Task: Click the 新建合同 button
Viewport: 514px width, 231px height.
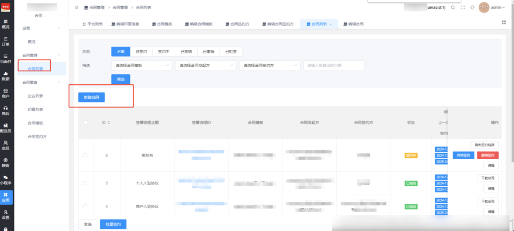Action: click(x=91, y=97)
